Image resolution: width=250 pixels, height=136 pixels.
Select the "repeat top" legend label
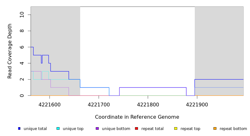point(190,129)
